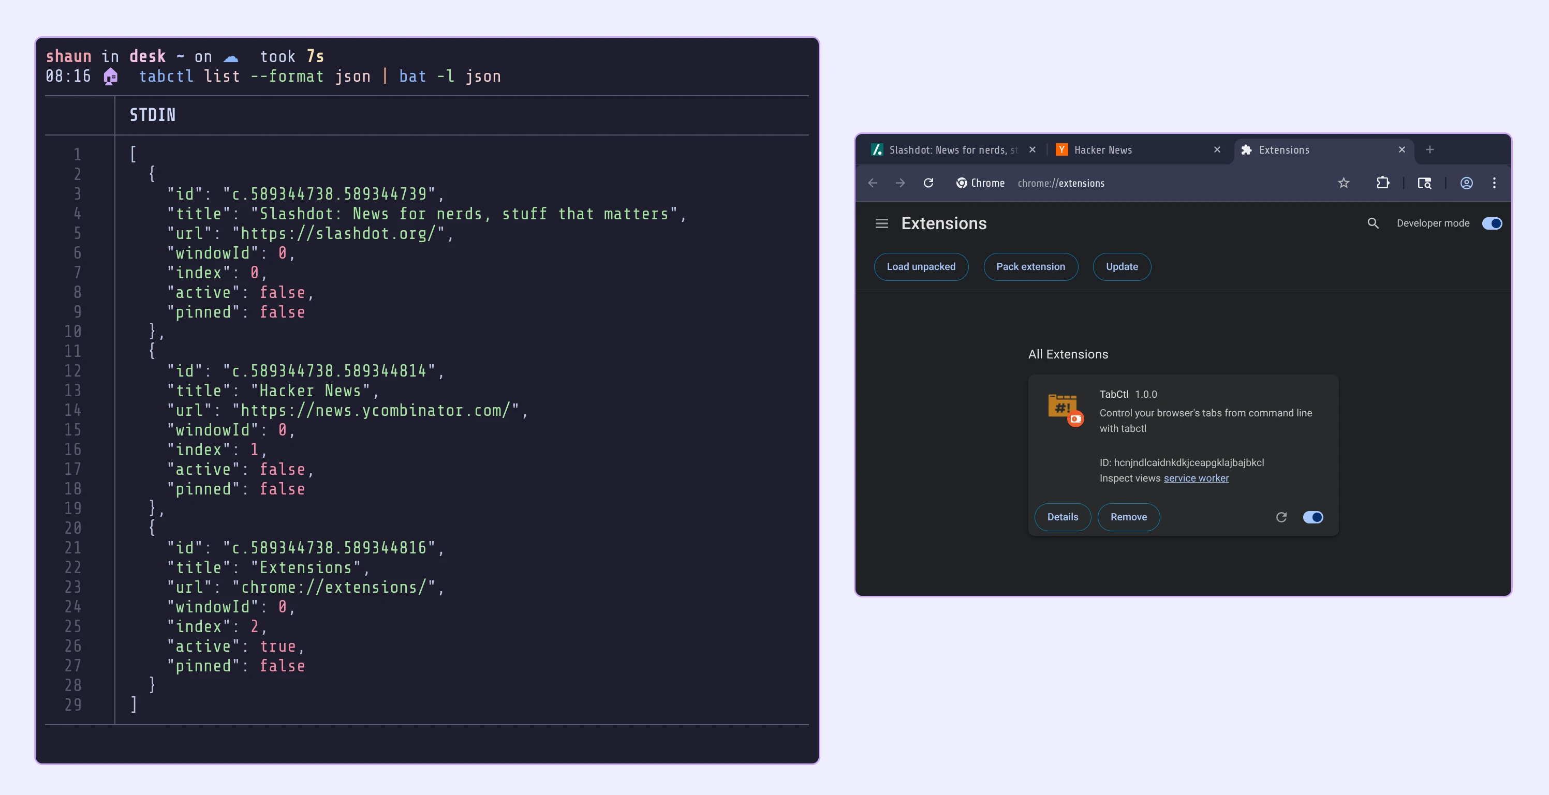Image resolution: width=1549 pixels, height=795 pixels.
Task: Click the search icon next to Developer mode
Action: click(1374, 223)
